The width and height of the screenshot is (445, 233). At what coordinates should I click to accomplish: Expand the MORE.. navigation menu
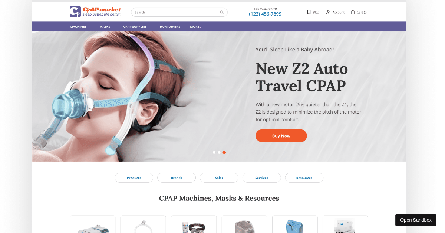(195, 27)
